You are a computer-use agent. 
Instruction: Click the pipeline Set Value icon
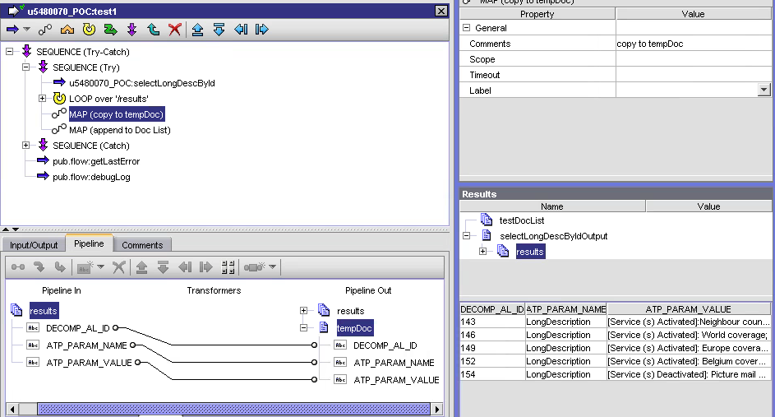tap(60, 267)
